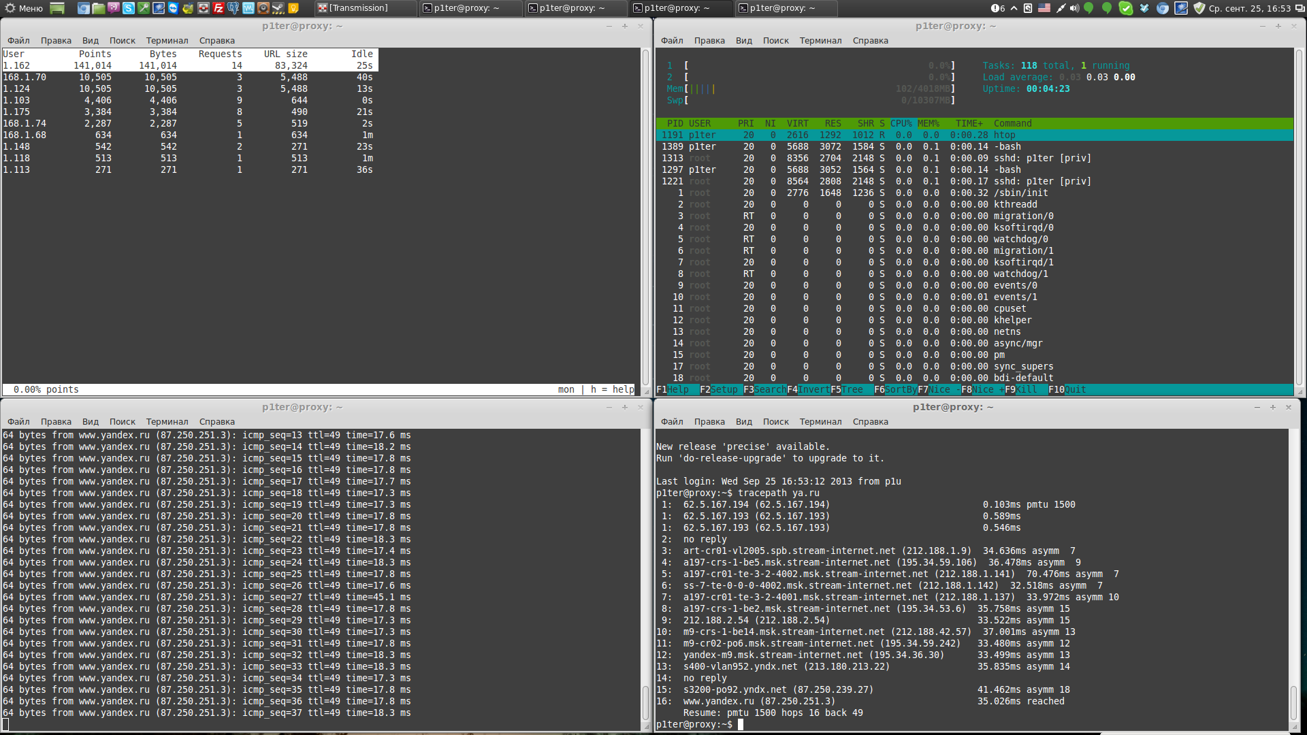The image size is (1307, 735).
Task: Open F6 SortBy options in htop
Action: point(900,389)
